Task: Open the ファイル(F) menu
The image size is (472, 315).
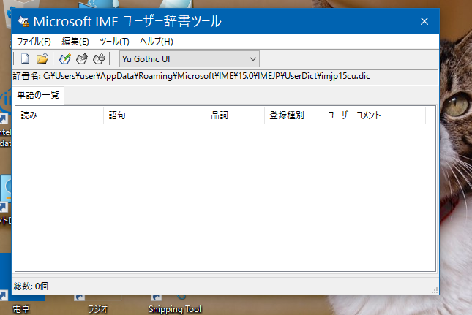Action: click(34, 42)
